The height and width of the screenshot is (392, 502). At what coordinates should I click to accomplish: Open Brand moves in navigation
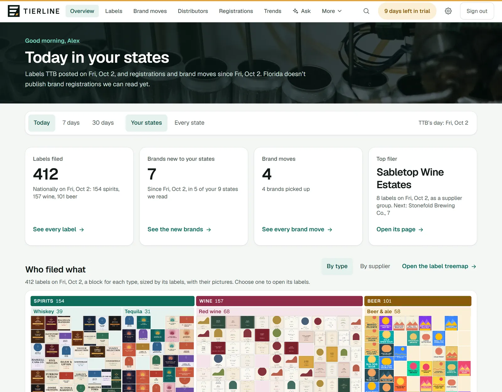pos(150,11)
